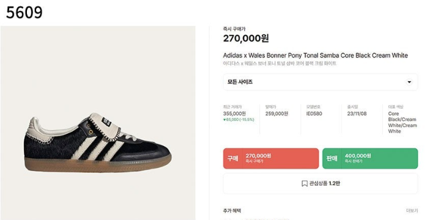
Task: Click the Korean product name subtitle
Action: (x=280, y=64)
